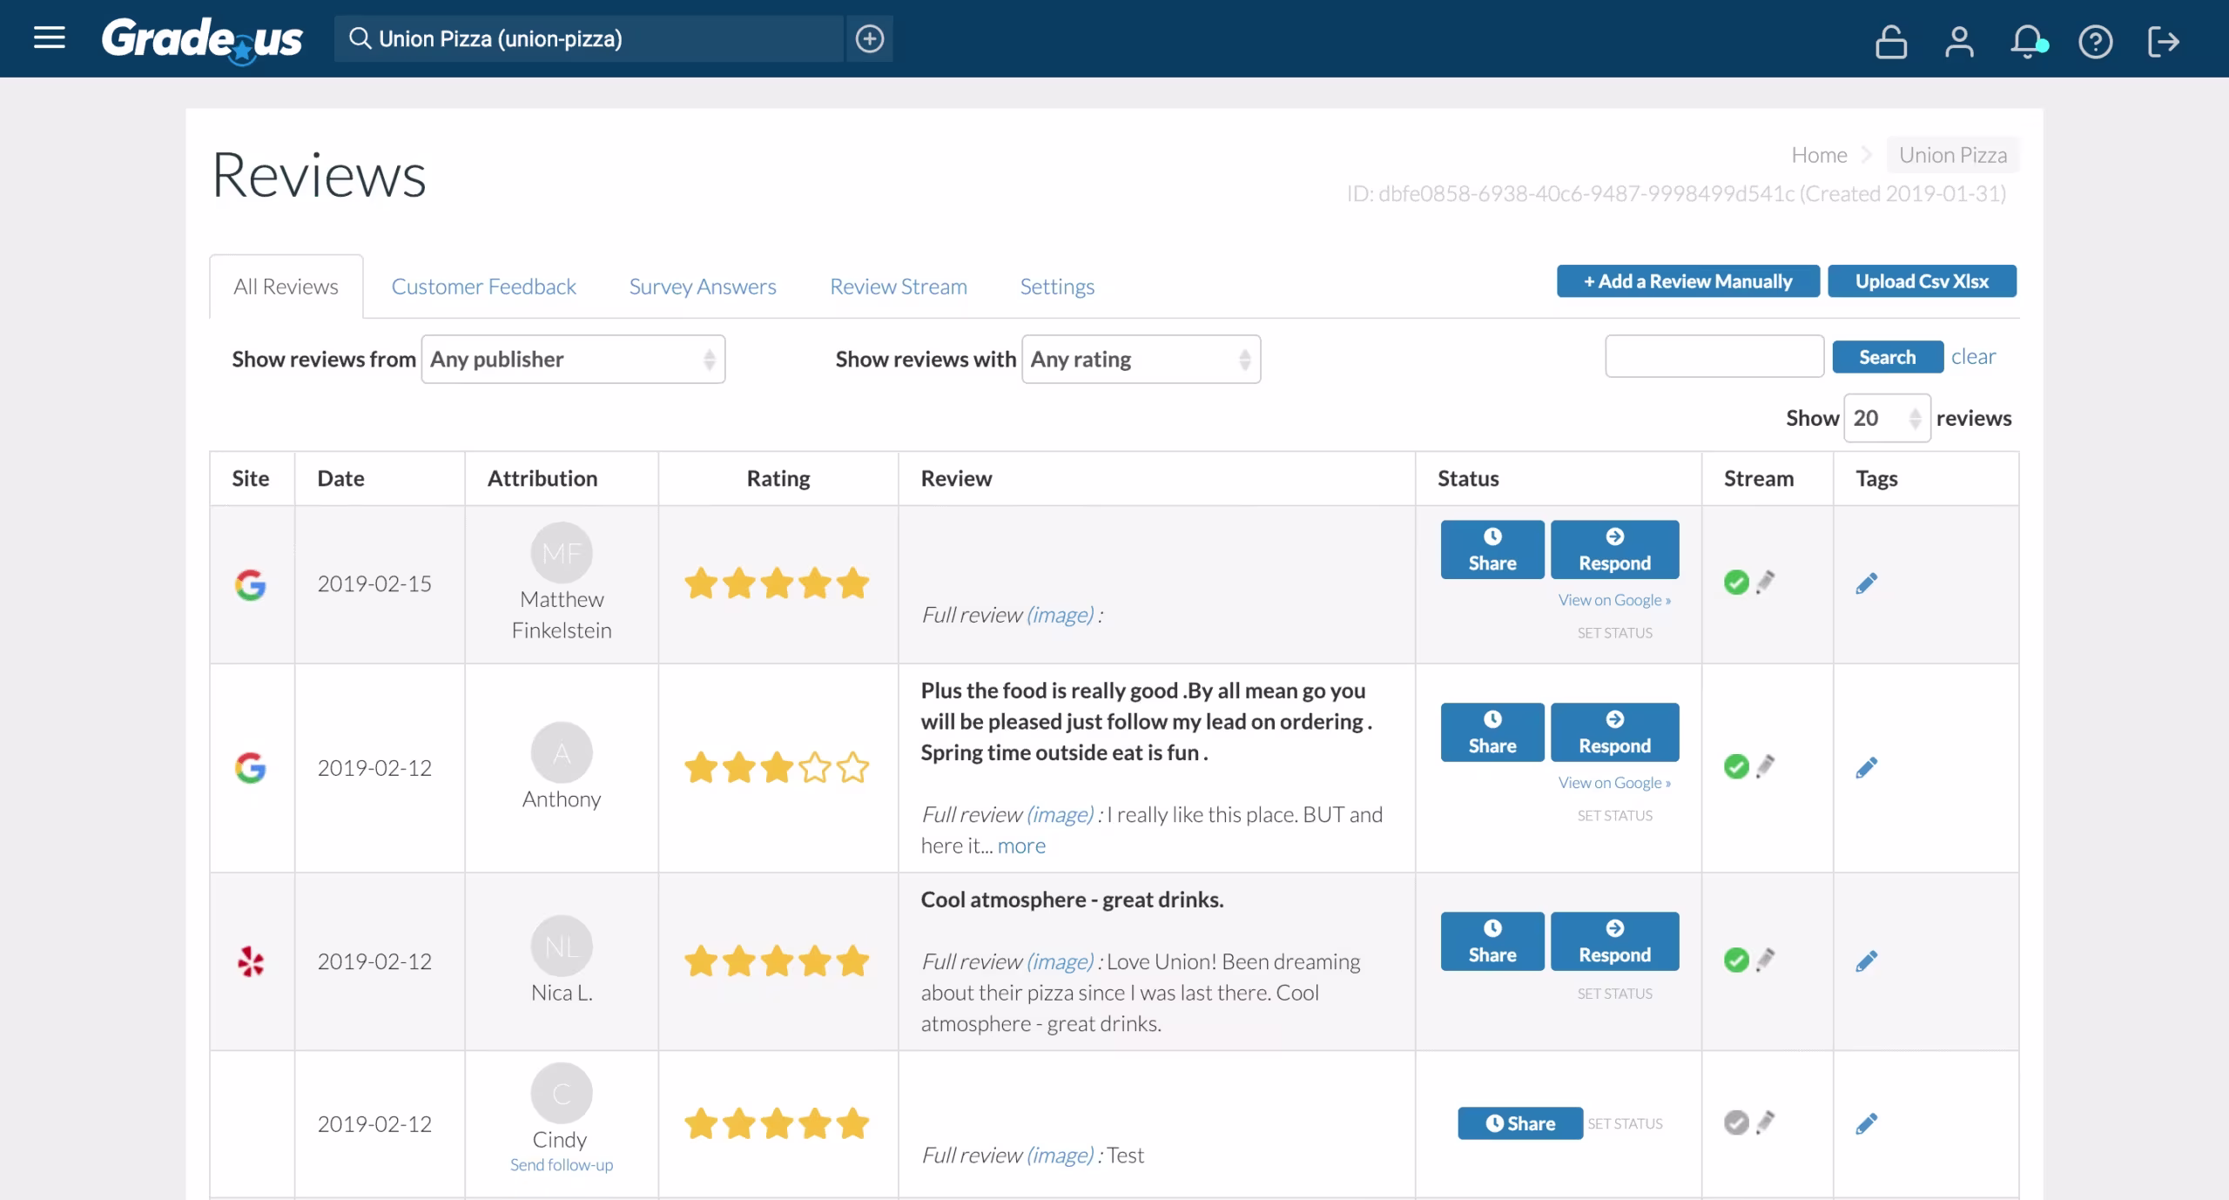
Task: Log out using the exit icon
Action: coord(2165,41)
